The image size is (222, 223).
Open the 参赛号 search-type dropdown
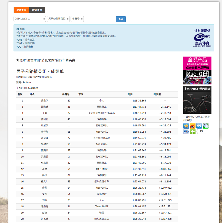pos(77,19)
